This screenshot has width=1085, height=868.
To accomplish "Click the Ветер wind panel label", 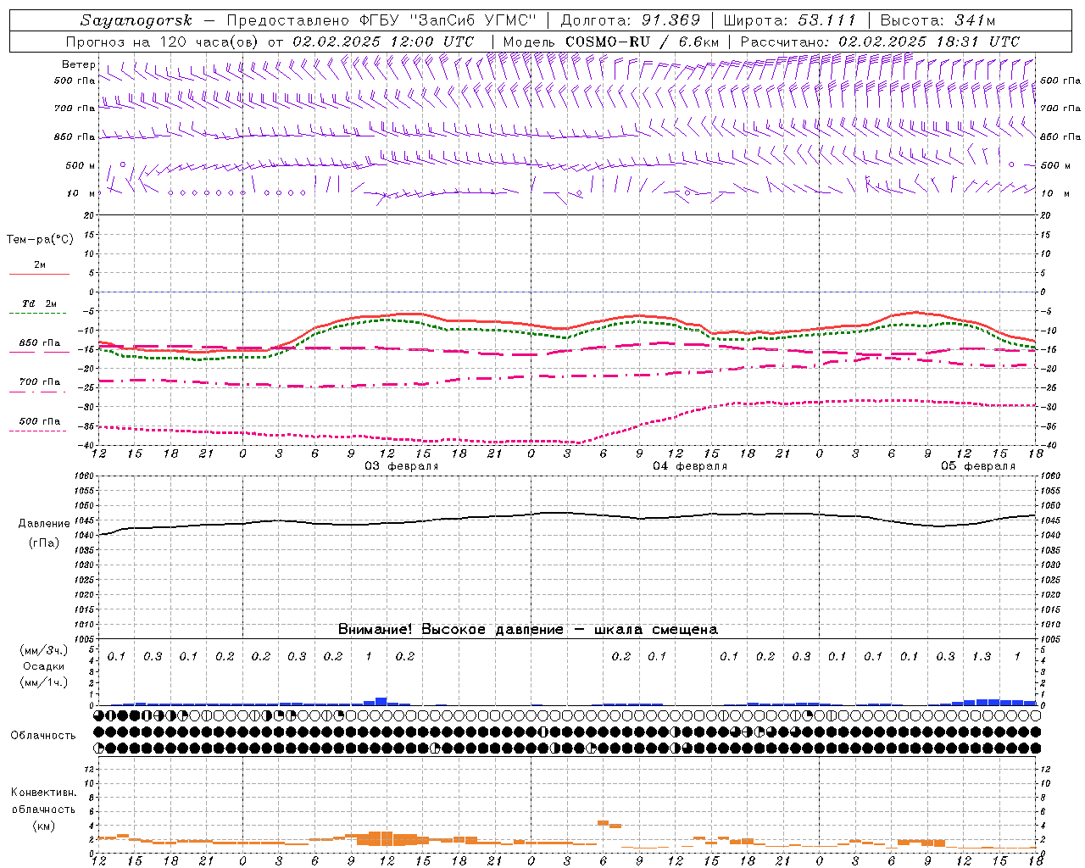I will point(79,64).
